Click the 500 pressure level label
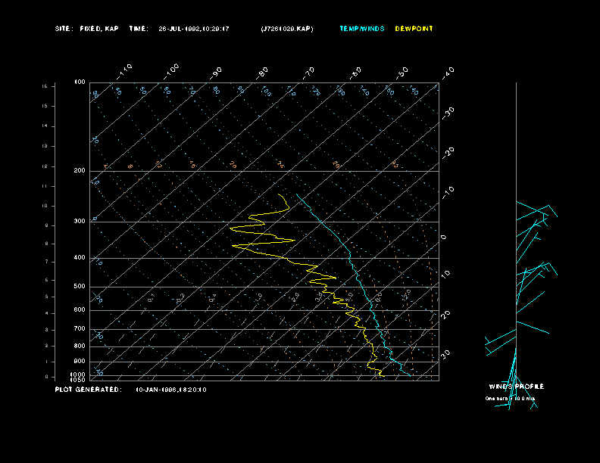600x463 pixels. point(80,287)
